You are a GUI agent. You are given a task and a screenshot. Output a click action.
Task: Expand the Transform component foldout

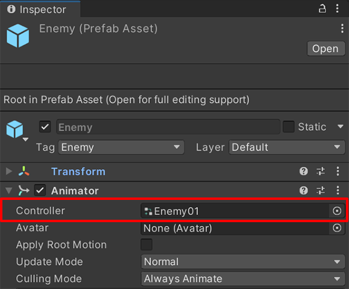coord(9,171)
